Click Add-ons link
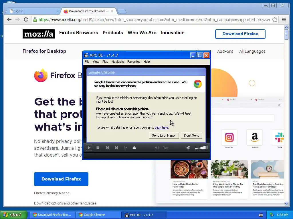Image resolution: width=293 pixels, height=219 pixels. point(225,51)
